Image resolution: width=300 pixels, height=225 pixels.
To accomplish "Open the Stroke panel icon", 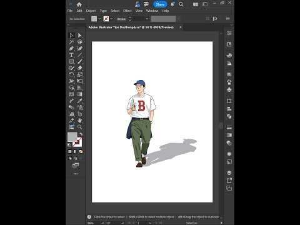I will pyautogui.click(x=229, y=127).
